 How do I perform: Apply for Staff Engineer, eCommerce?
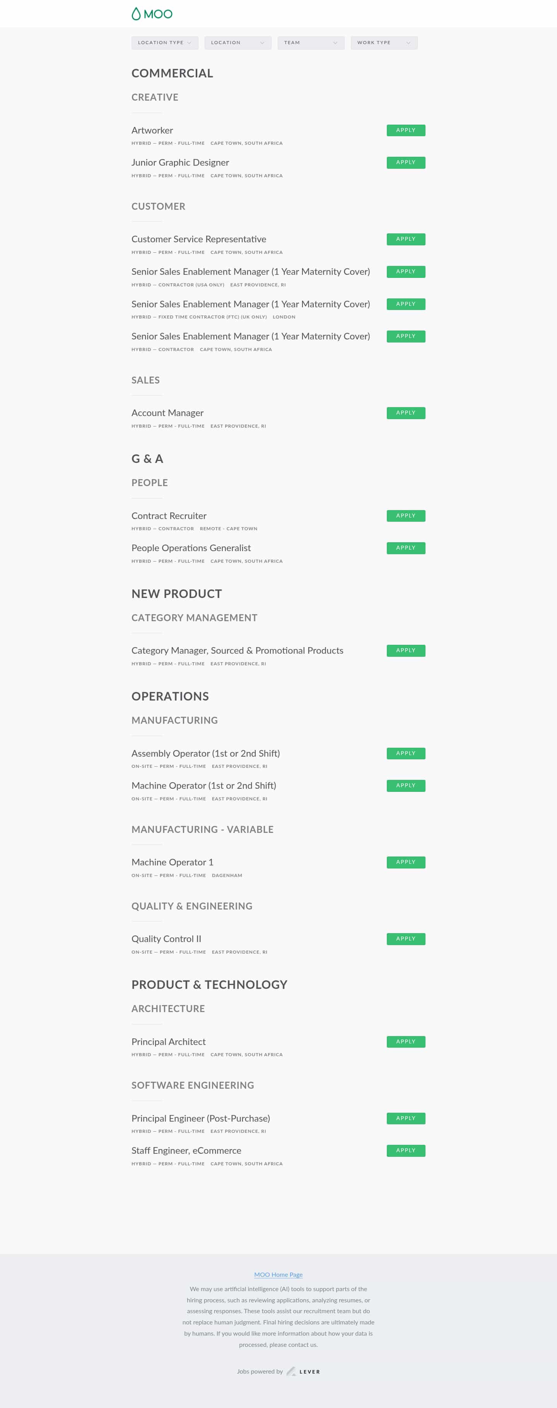pyautogui.click(x=406, y=1150)
